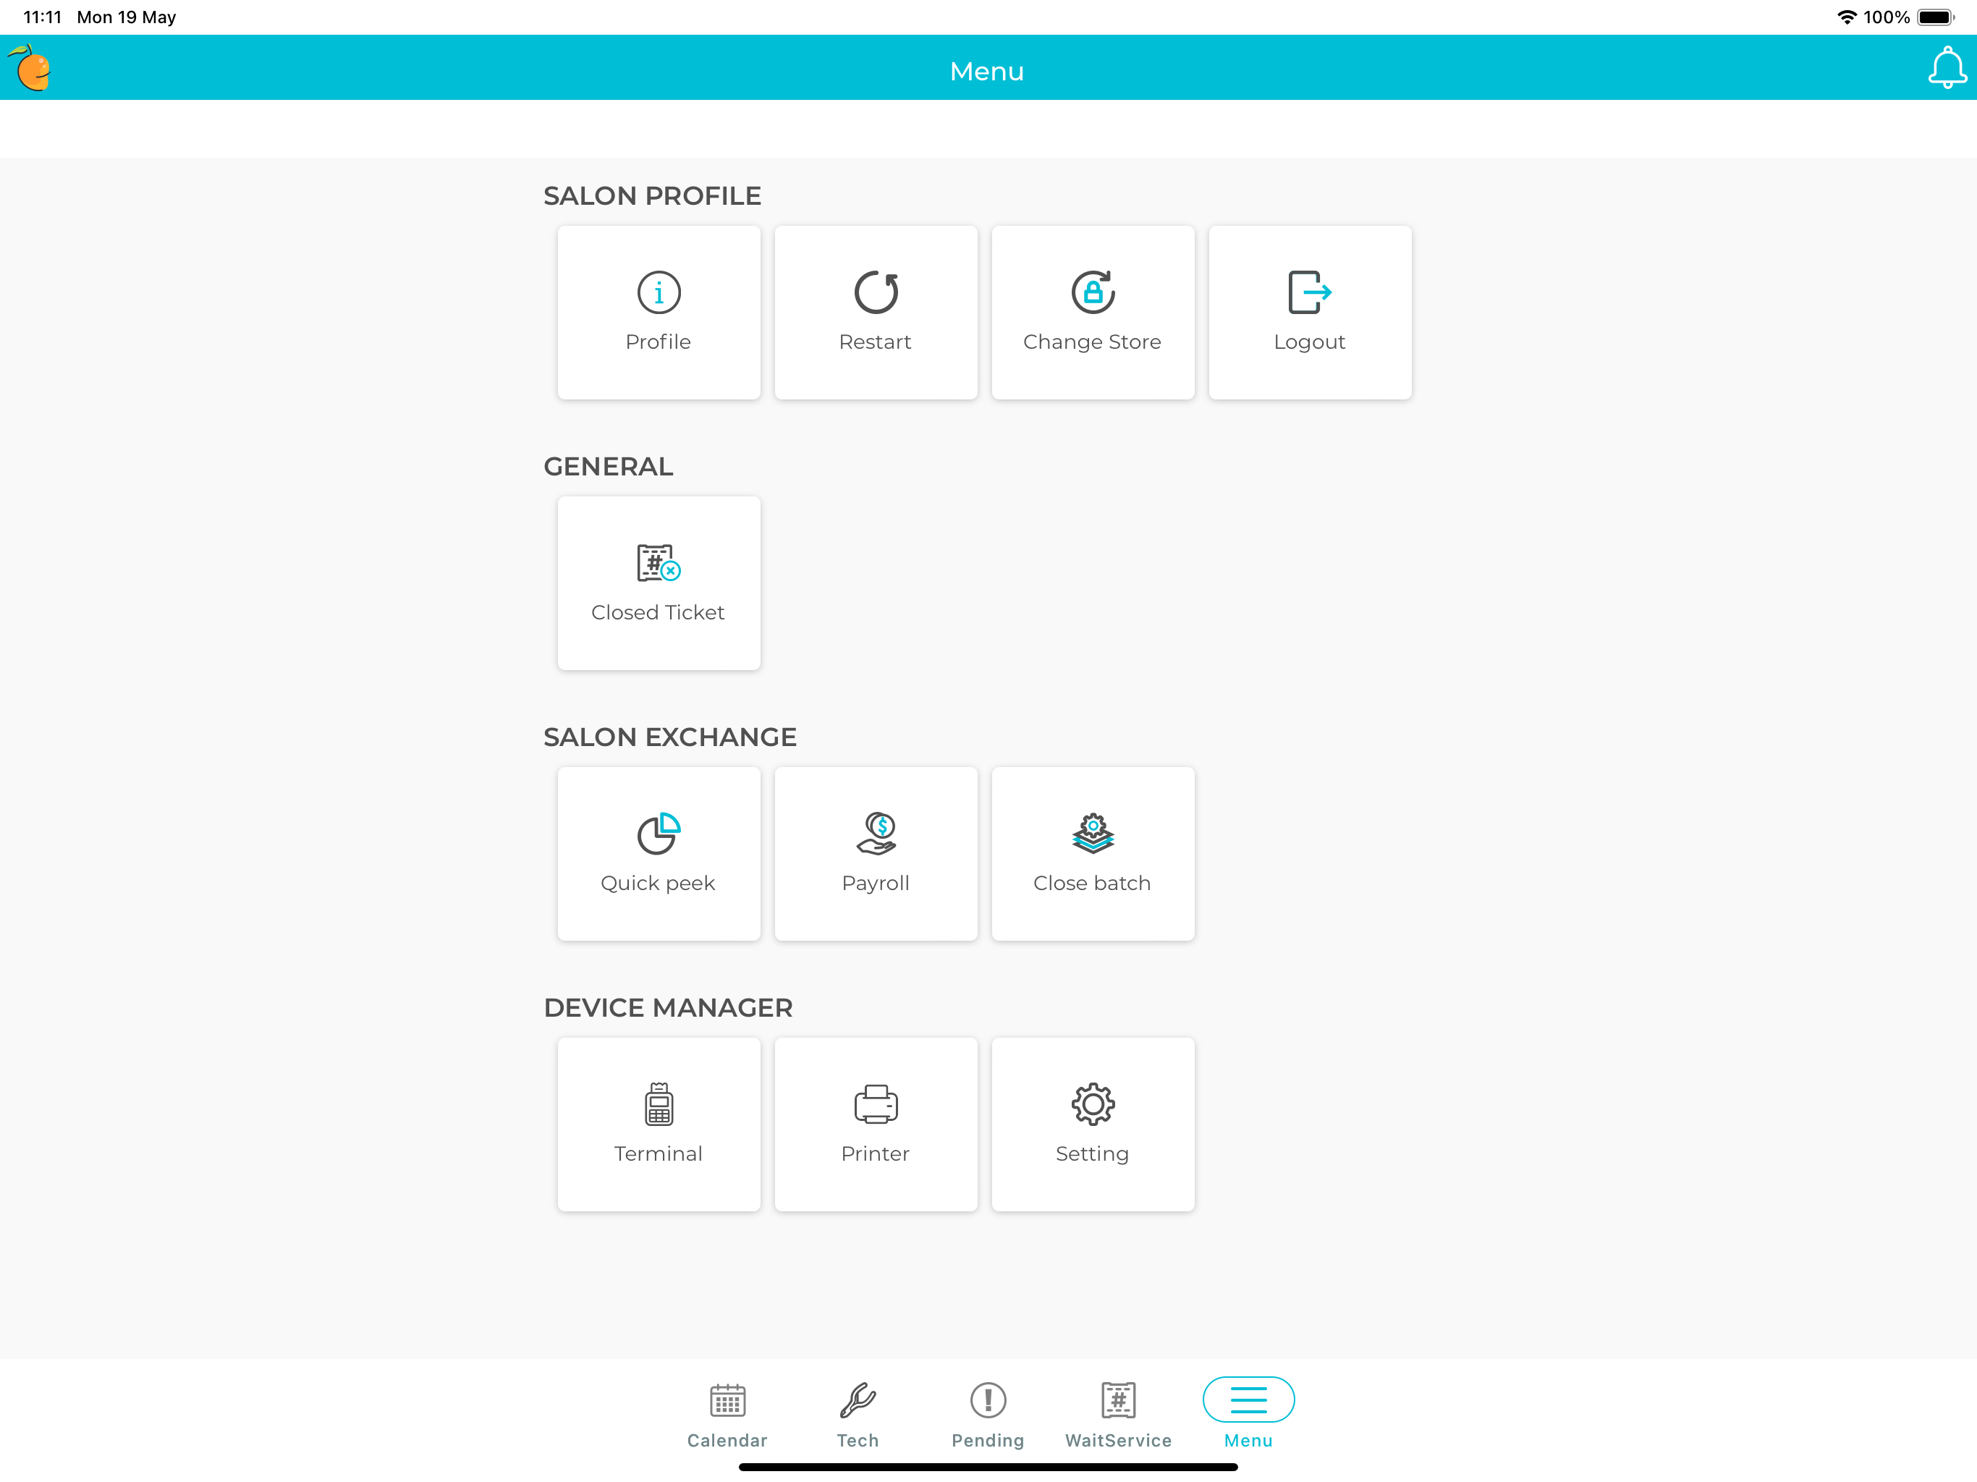
Task: Click the Change Store label
Action: point(1092,342)
